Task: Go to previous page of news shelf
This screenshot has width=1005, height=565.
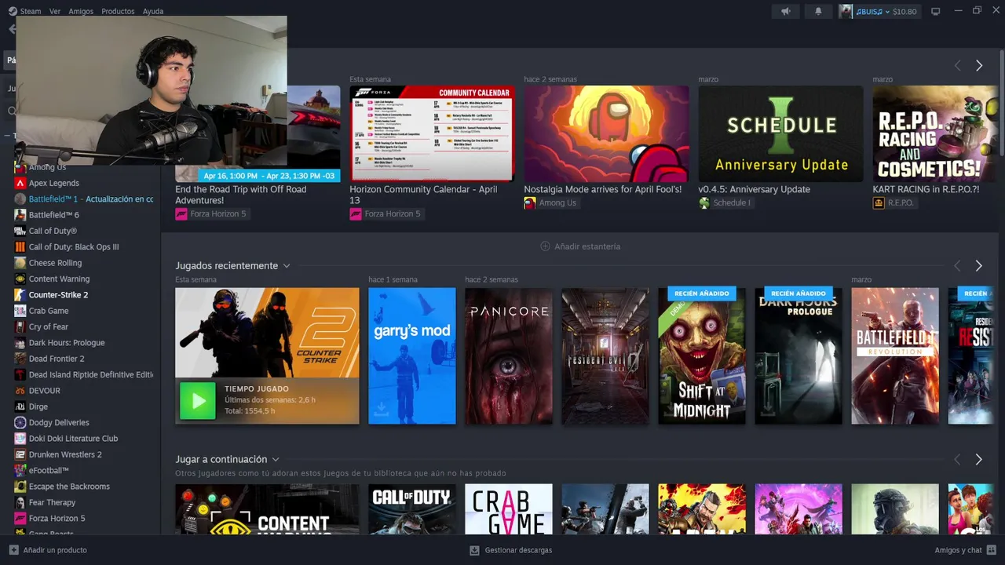Action: (x=957, y=66)
